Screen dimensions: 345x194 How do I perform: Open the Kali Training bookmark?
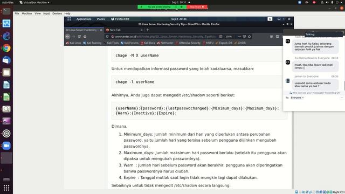click(x=92, y=43)
